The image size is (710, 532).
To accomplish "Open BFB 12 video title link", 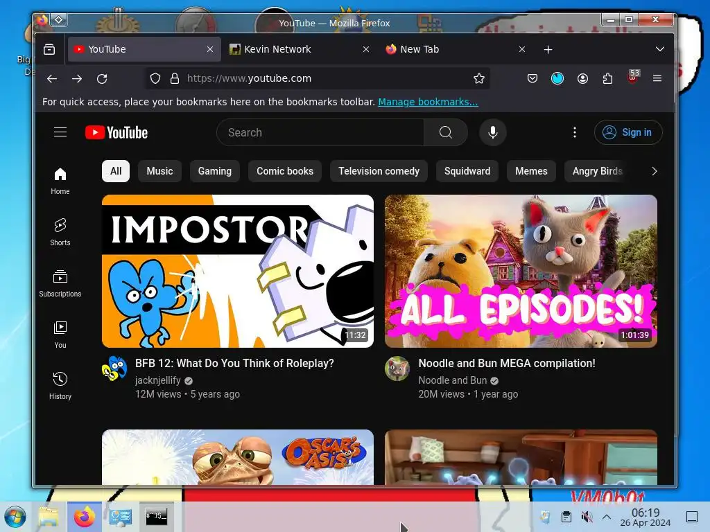I will tap(234, 363).
